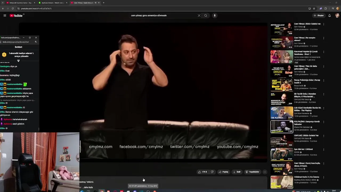Open the purple extension icon in toolbar
The image size is (341, 192).
(x=321, y=9)
